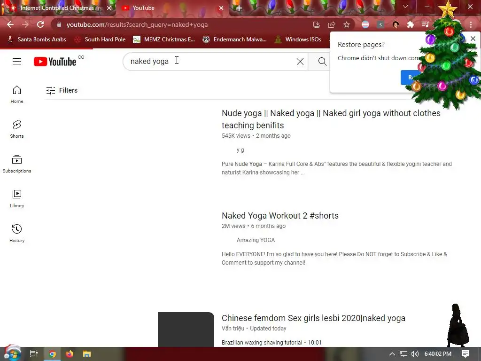Open the Windows ISOs bookmark
This screenshot has width=481, height=361.
298,39
